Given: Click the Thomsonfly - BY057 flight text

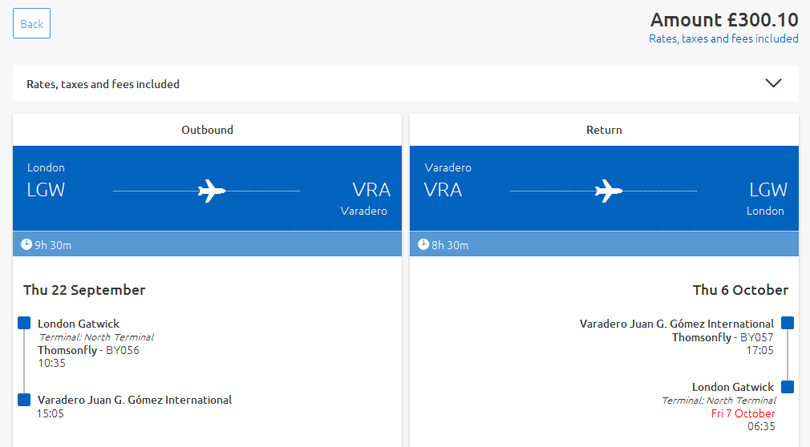Looking at the screenshot, I should [x=723, y=337].
